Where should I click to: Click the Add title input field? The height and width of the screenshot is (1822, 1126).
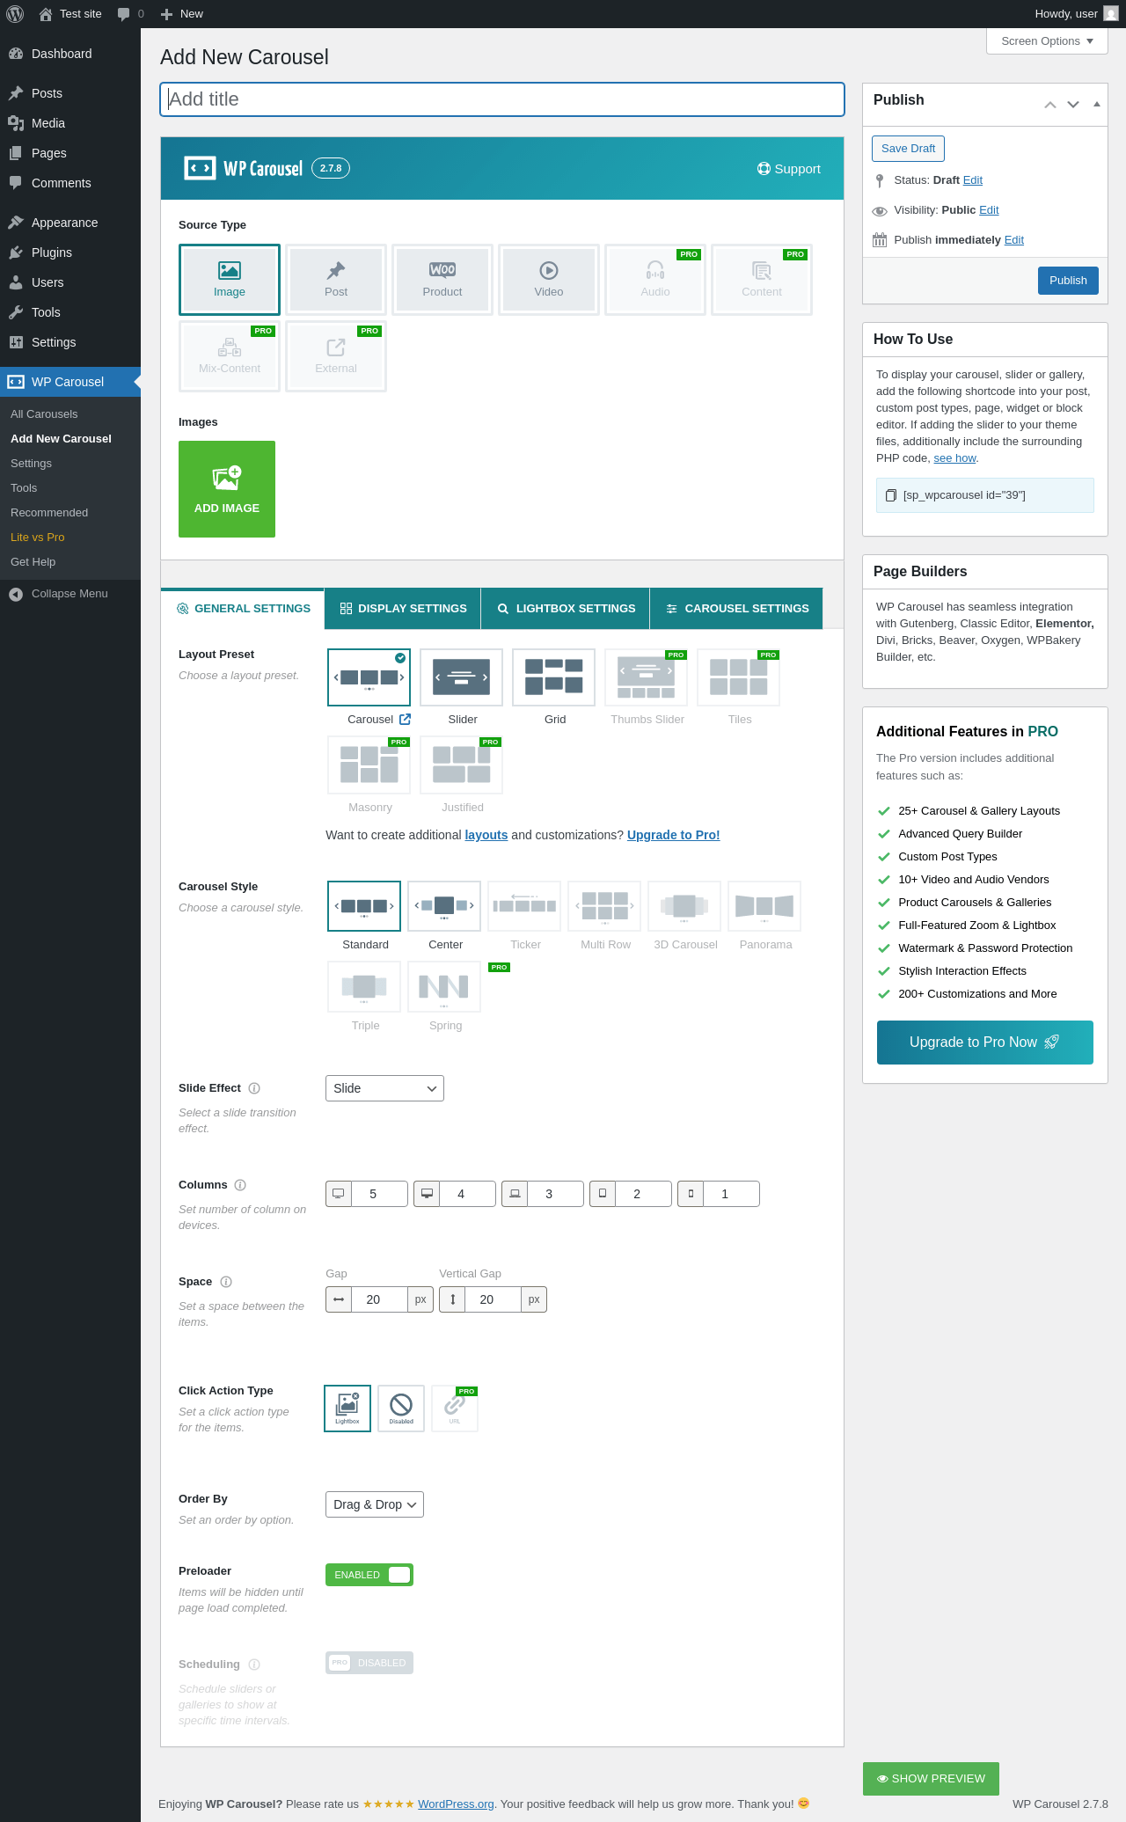click(x=502, y=99)
